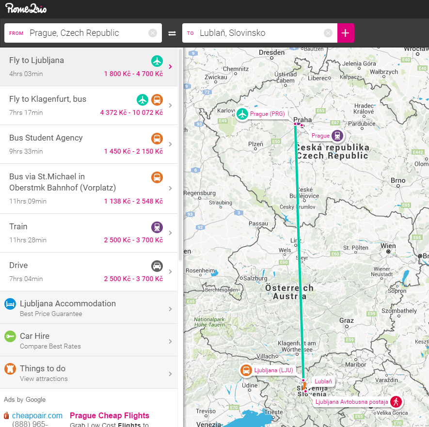
Task: Click the Prague train station map icon
Action: (x=337, y=136)
